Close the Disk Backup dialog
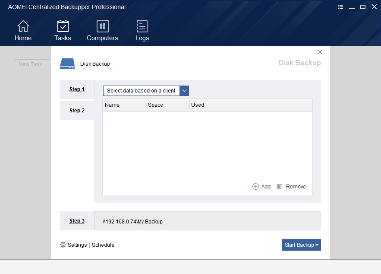The image size is (381, 274). click(x=320, y=52)
